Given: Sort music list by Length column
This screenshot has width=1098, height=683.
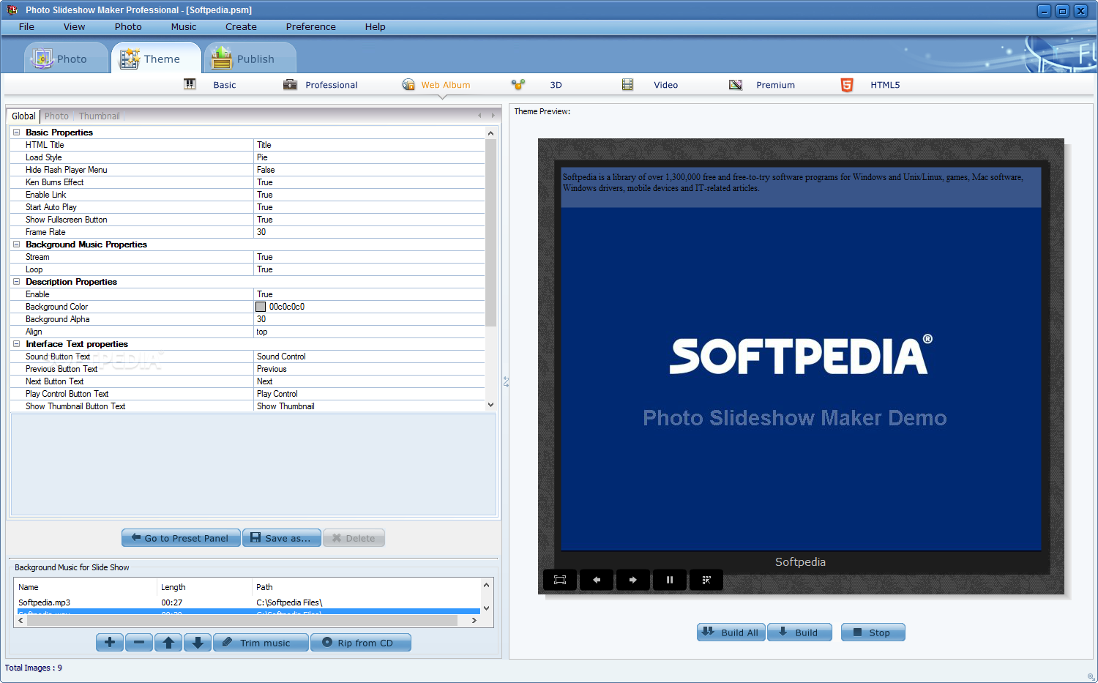Looking at the screenshot, I should point(204,587).
